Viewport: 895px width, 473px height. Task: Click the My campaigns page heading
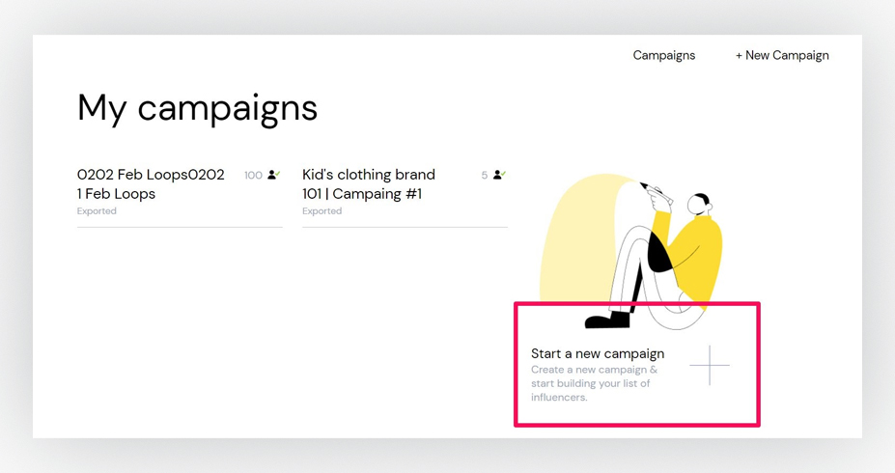pos(197,108)
